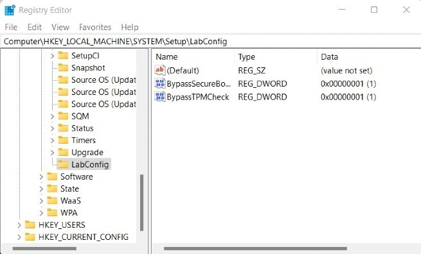Expand the State key
The image size is (421, 254).
tap(41, 189)
